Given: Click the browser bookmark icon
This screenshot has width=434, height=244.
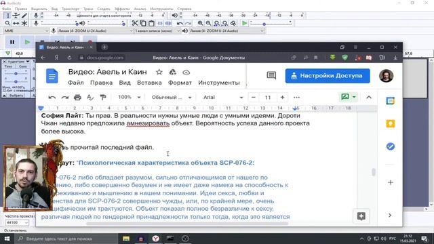Looking at the screenshot, I should pyautogui.click(x=315, y=58).
